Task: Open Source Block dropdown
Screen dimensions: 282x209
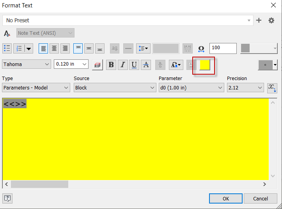Action: point(115,88)
